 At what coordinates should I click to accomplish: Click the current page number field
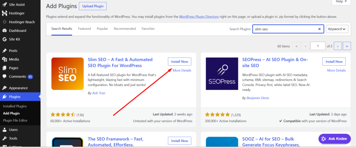point(318,46)
